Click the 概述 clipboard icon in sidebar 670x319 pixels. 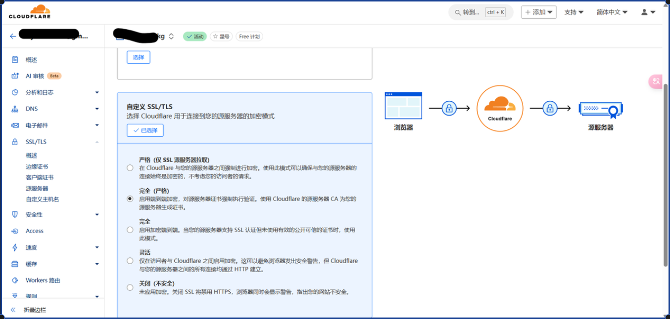15,60
